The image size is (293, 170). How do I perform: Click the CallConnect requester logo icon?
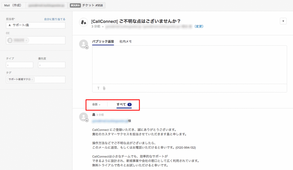84,22
